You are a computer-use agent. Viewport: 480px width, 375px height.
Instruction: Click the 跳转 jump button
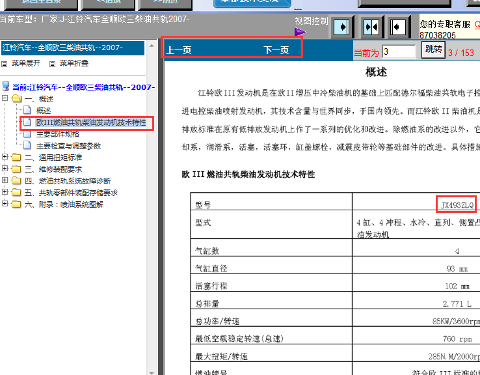[433, 49]
